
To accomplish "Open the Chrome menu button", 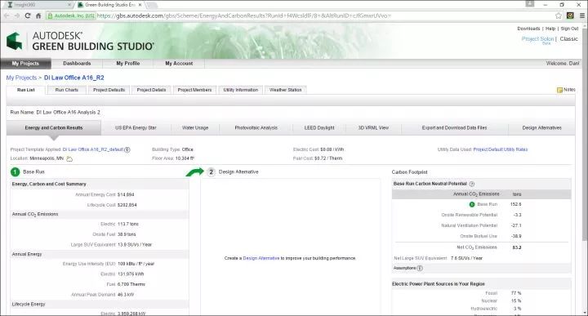I will click(582, 16).
